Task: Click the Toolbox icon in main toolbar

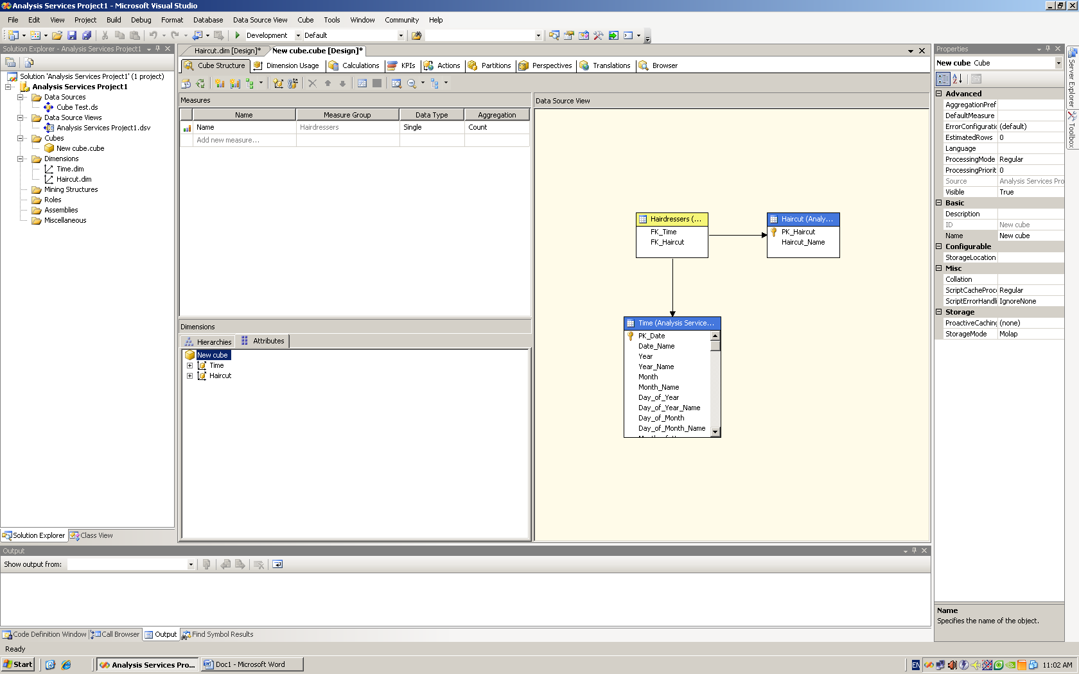Action: [599, 35]
